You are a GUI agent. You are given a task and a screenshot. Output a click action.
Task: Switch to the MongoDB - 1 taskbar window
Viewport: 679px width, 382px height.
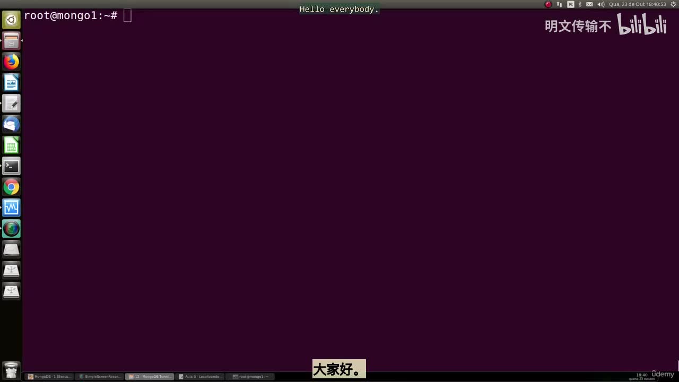[49, 377]
